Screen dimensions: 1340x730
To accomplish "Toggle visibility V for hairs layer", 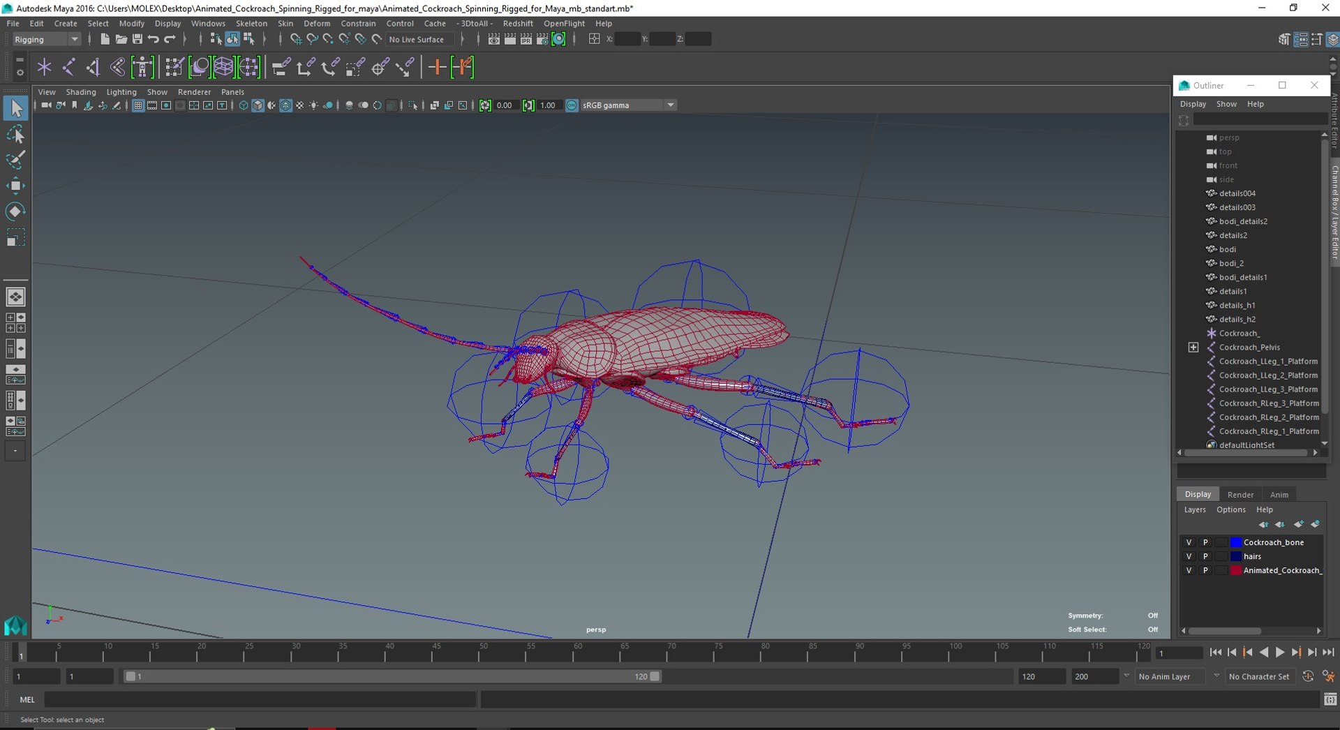I will click(x=1189, y=556).
